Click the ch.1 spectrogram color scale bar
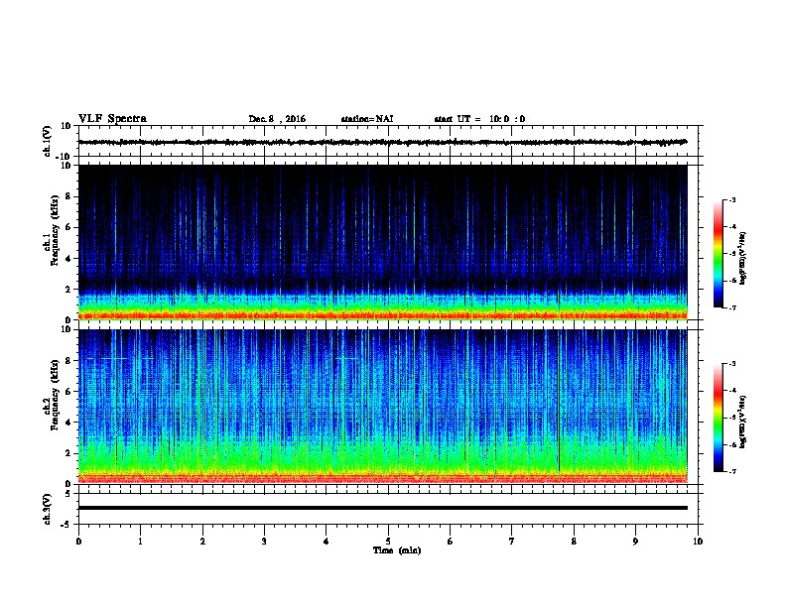Image resolution: width=786 pixels, height=607 pixels. click(719, 254)
